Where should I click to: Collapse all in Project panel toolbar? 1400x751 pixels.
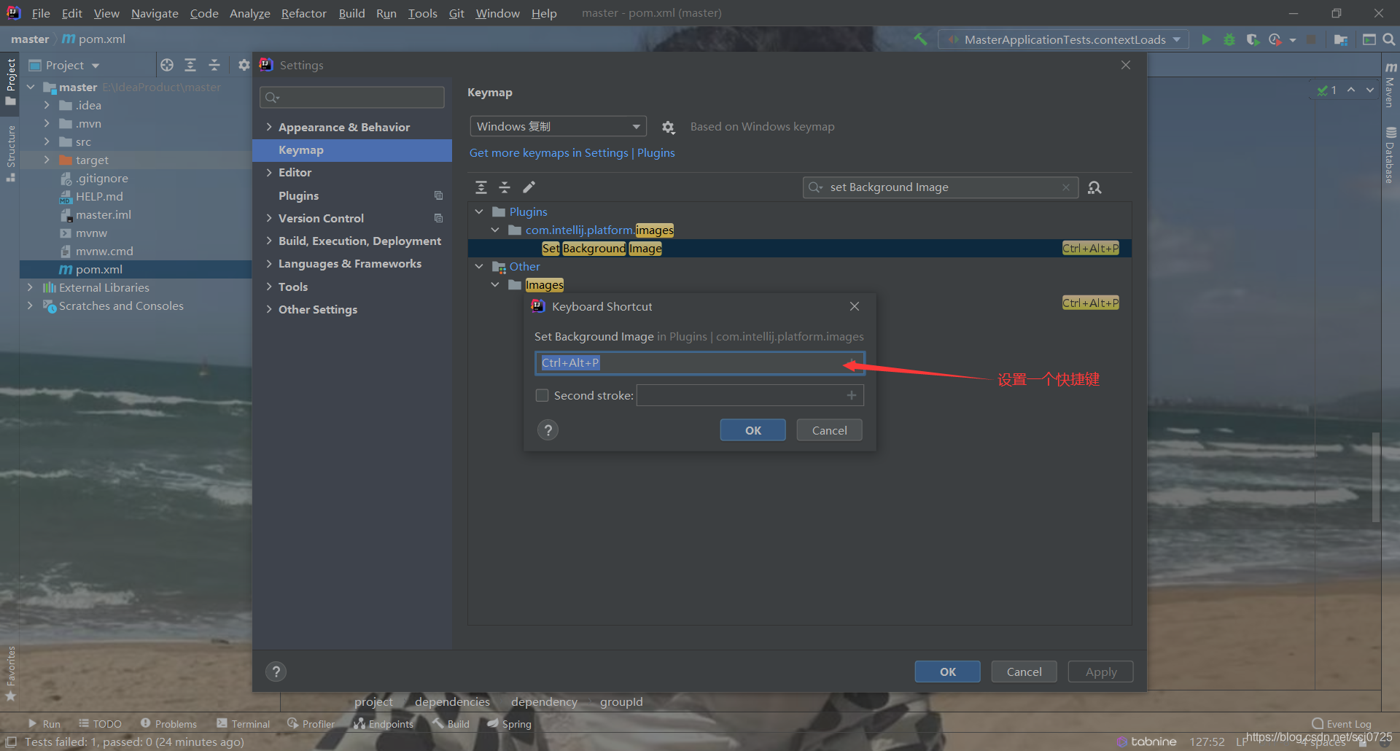(x=214, y=65)
